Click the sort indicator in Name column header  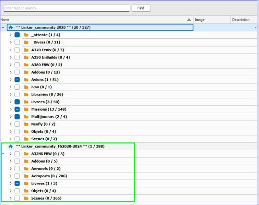(x=189, y=20)
